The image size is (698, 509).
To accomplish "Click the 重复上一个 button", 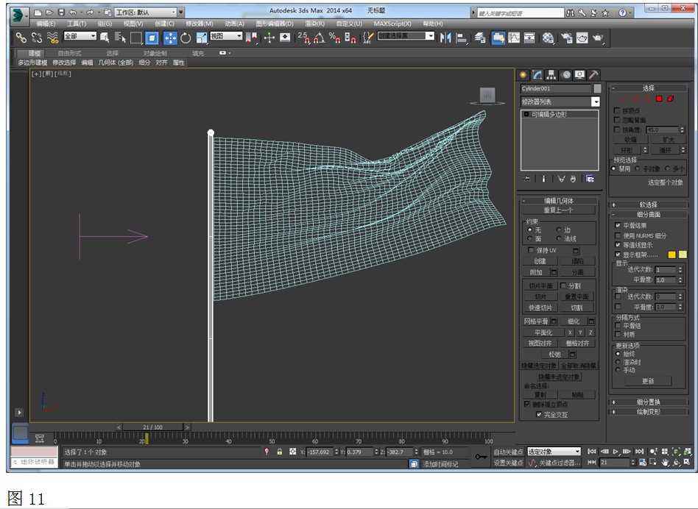I will click(559, 210).
